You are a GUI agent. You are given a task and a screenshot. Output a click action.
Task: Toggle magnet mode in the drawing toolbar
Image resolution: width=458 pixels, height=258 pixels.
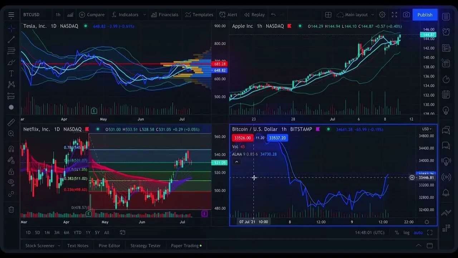(x=11, y=148)
